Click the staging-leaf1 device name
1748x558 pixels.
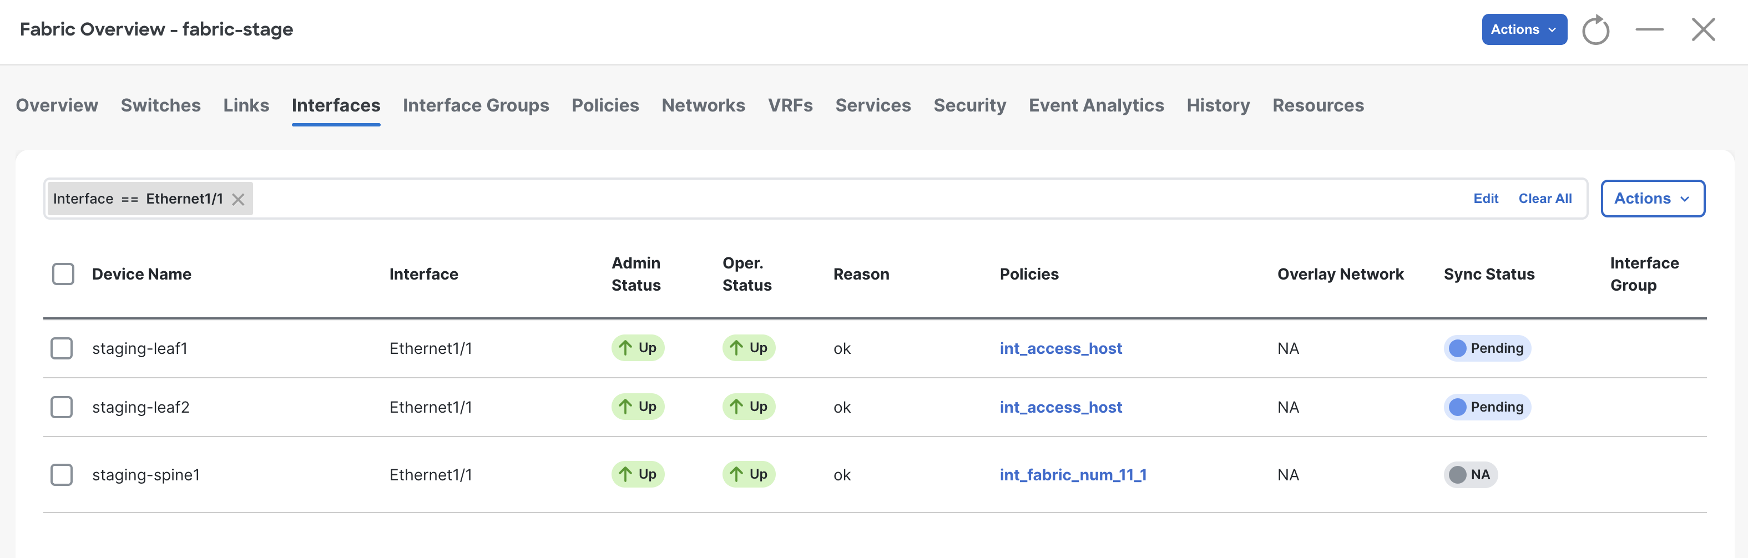140,348
